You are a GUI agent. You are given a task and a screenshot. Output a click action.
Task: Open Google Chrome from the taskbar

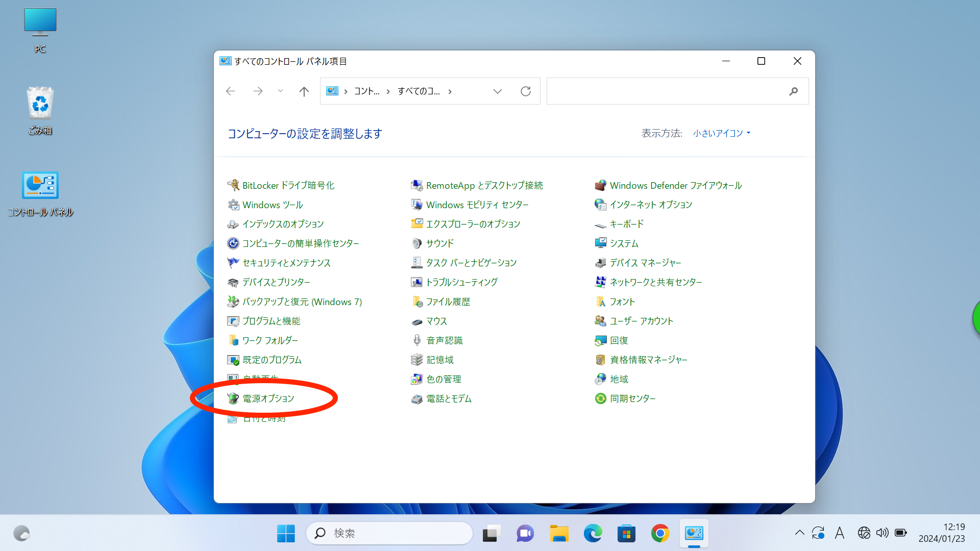point(660,534)
